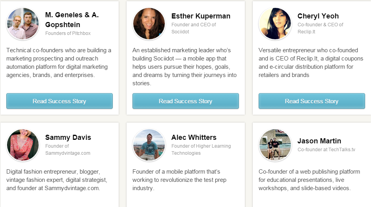The image size is (371, 207).
Task: Open the Pitchbox founders' Read Success Story button
Action: tap(60, 101)
